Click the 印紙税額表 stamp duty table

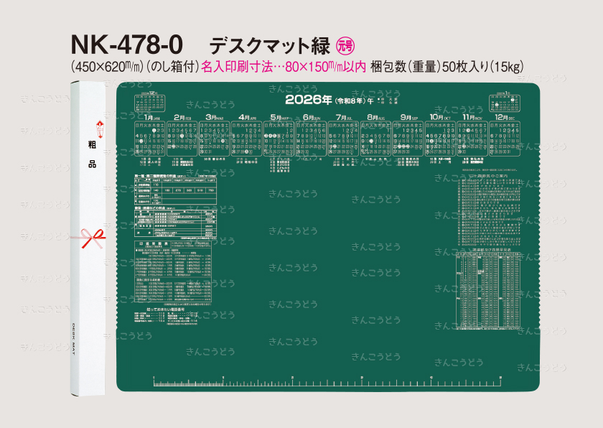coord(173,271)
